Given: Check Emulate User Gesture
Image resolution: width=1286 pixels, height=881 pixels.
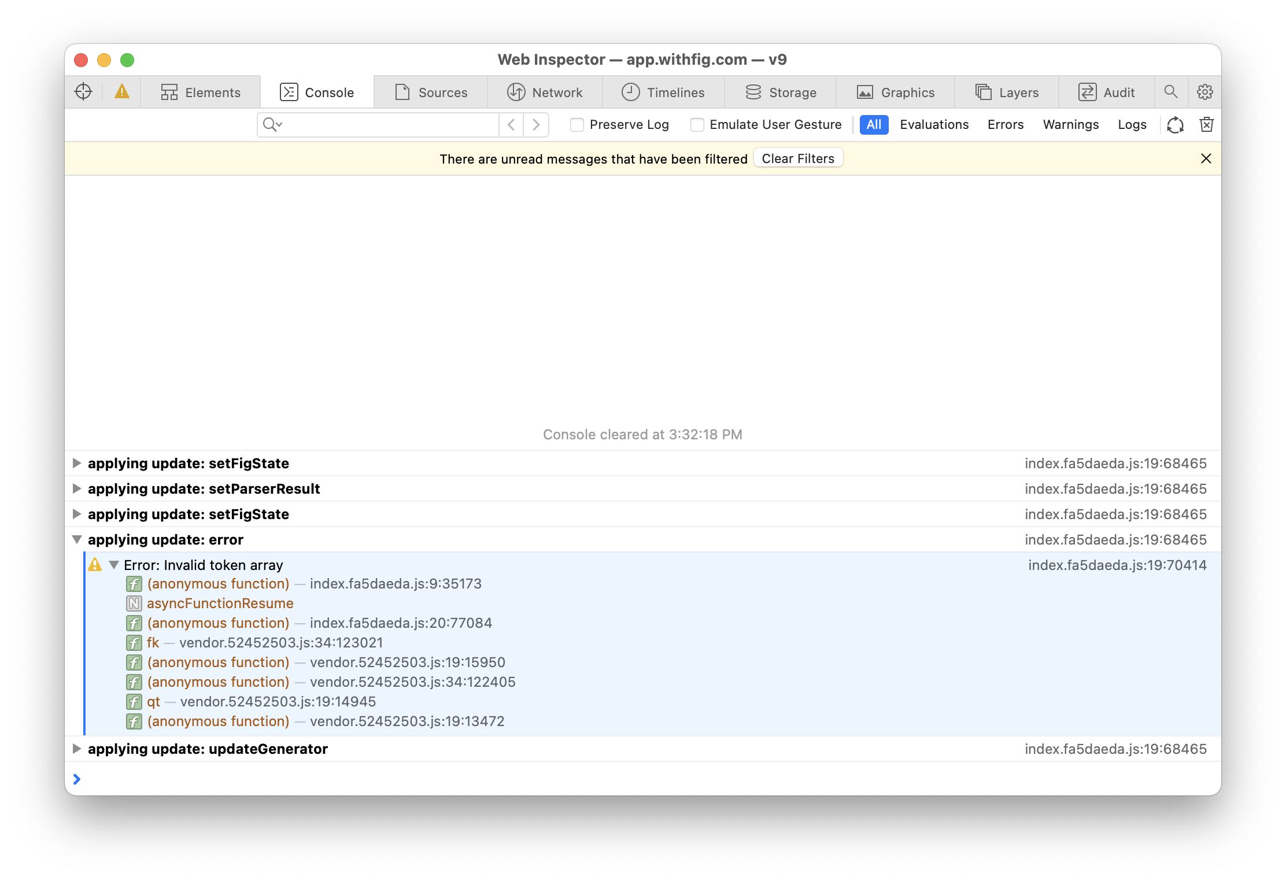Looking at the screenshot, I should [x=697, y=125].
